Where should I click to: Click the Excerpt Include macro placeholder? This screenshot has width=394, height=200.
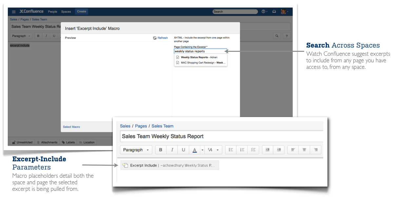coord(169,165)
